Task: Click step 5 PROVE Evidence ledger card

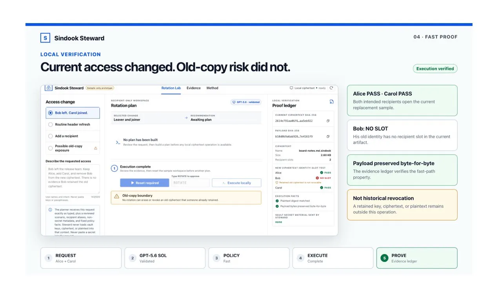Action: 417,258
